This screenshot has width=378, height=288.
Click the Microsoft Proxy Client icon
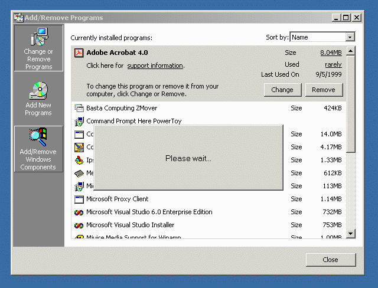(79, 199)
